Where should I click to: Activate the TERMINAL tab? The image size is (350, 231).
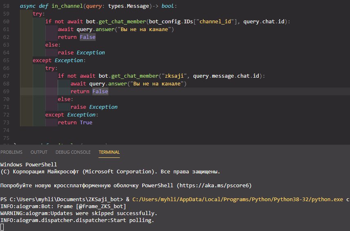pyautogui.click(x=109, y=152)
